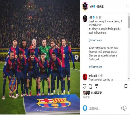Click imlian19 red avatar
Image resolution: width=130 pixels, height=115 pixels.
[x=85, y=77]
